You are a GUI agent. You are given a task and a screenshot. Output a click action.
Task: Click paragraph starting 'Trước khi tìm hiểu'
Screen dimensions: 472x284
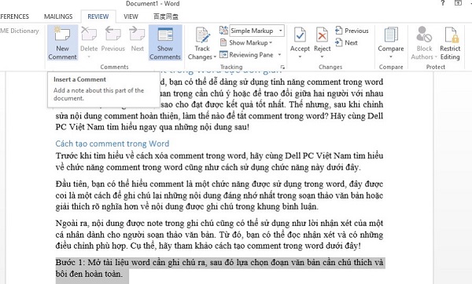point(219,161)
